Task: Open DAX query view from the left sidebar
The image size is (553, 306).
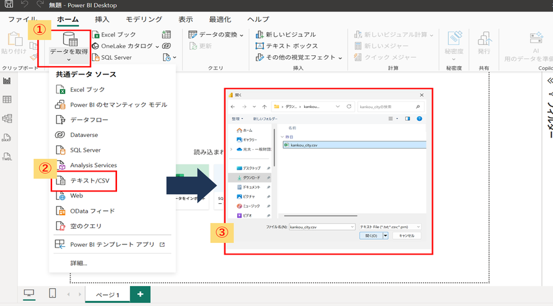Action: [x=7, y=138]
